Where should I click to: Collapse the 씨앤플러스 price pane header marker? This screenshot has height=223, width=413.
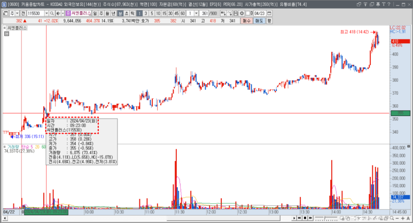click(4, 28)
